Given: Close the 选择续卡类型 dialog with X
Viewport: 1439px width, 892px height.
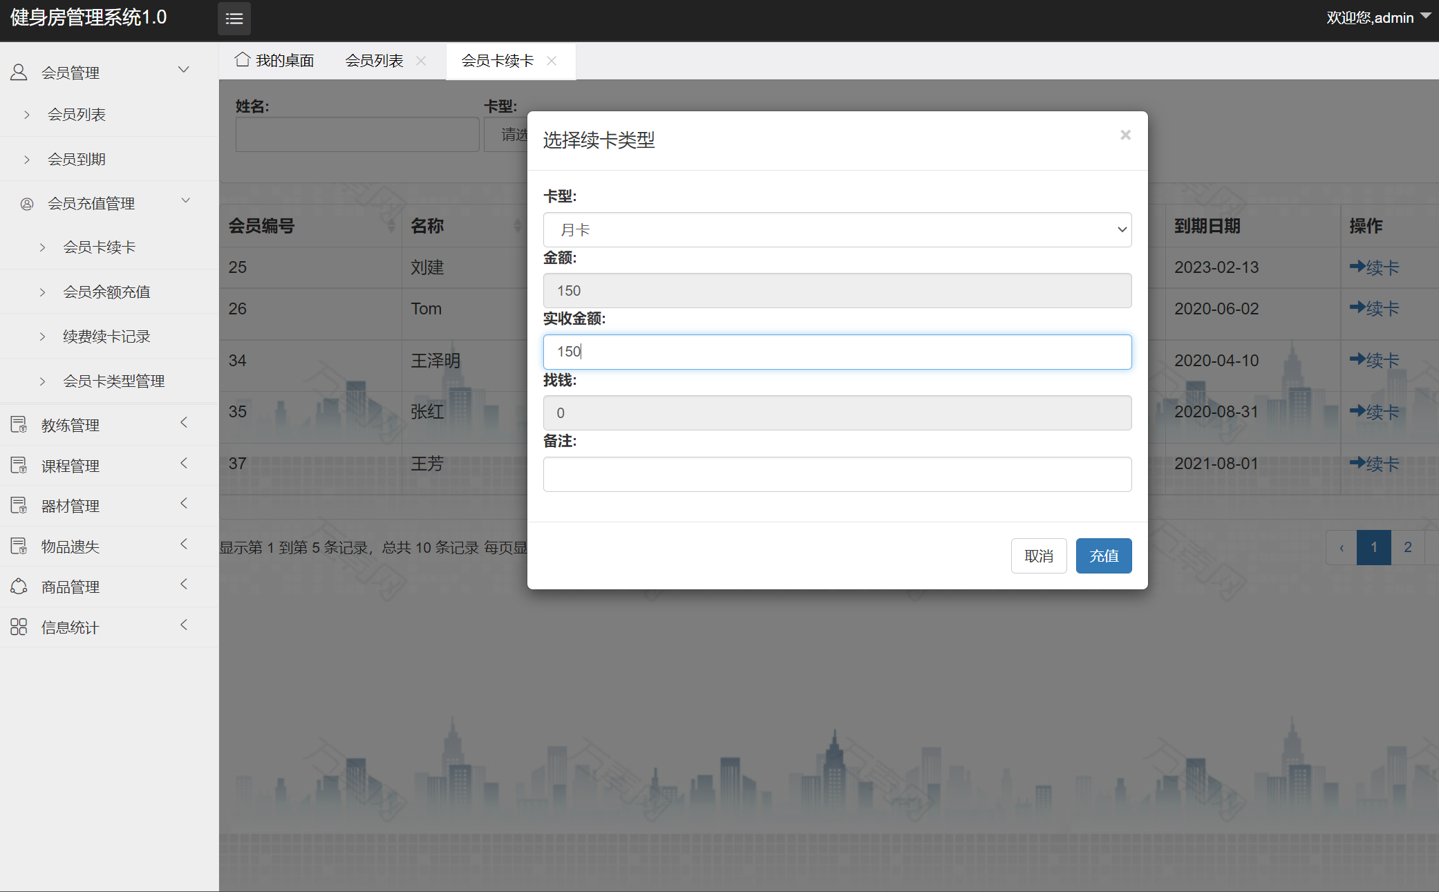Looking at the screenshot, I should 1125,135.
